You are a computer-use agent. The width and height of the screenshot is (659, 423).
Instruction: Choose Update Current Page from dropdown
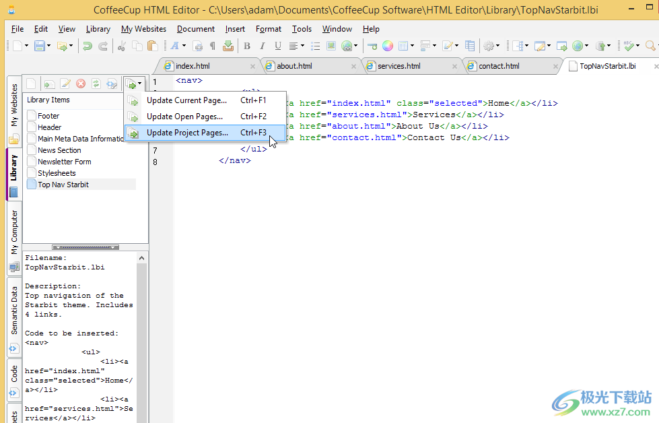205,100
